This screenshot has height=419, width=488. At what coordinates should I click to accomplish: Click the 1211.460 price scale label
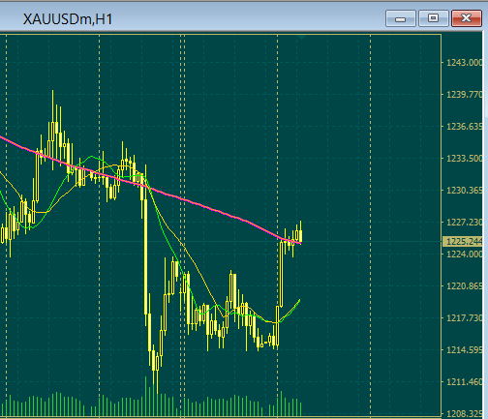(x=464, y=382)
